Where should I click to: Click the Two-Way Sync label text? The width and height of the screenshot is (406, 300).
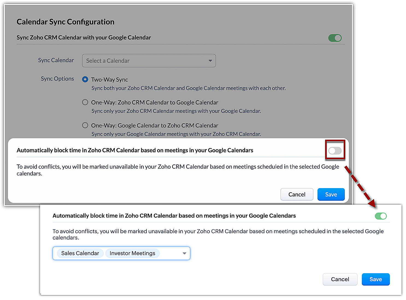110,80
